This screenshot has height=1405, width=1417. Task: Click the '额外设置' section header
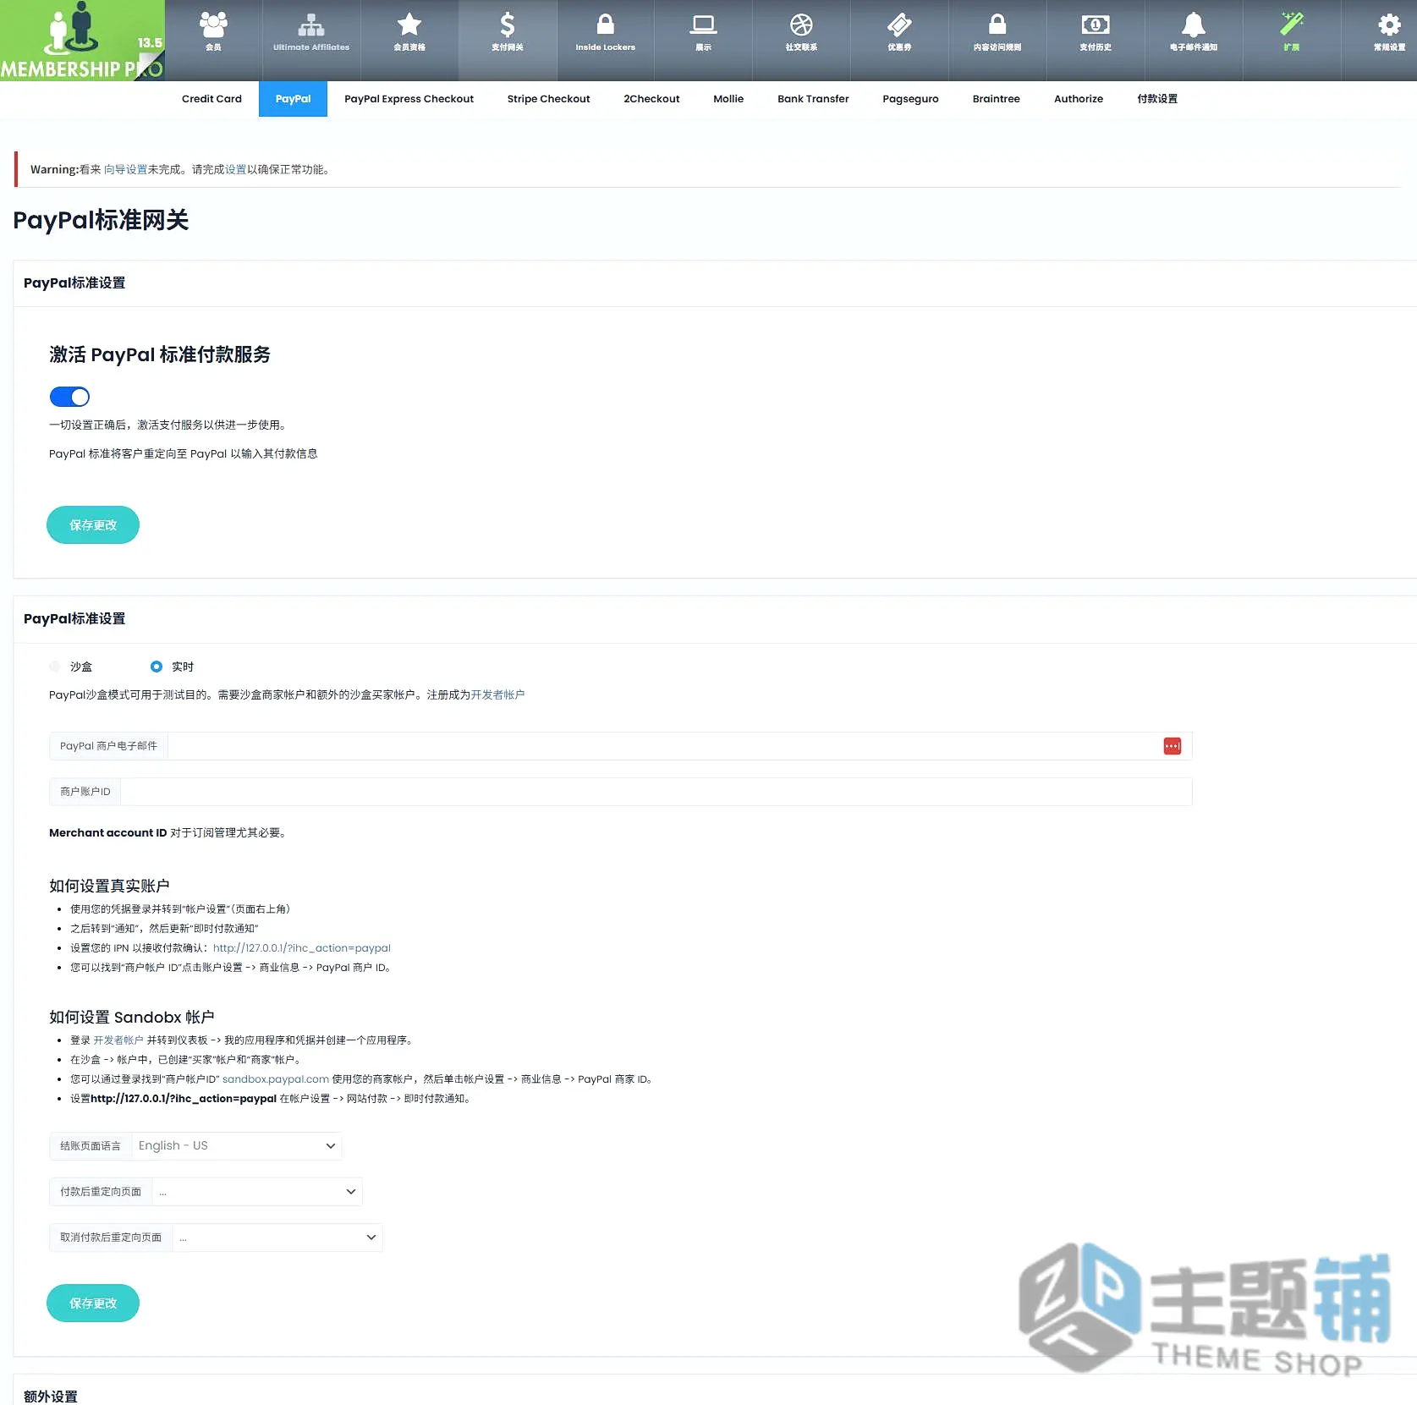51,1397
